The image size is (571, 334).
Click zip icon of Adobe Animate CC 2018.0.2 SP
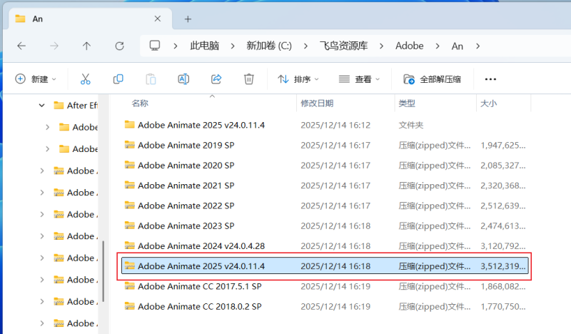click(130, 306)
